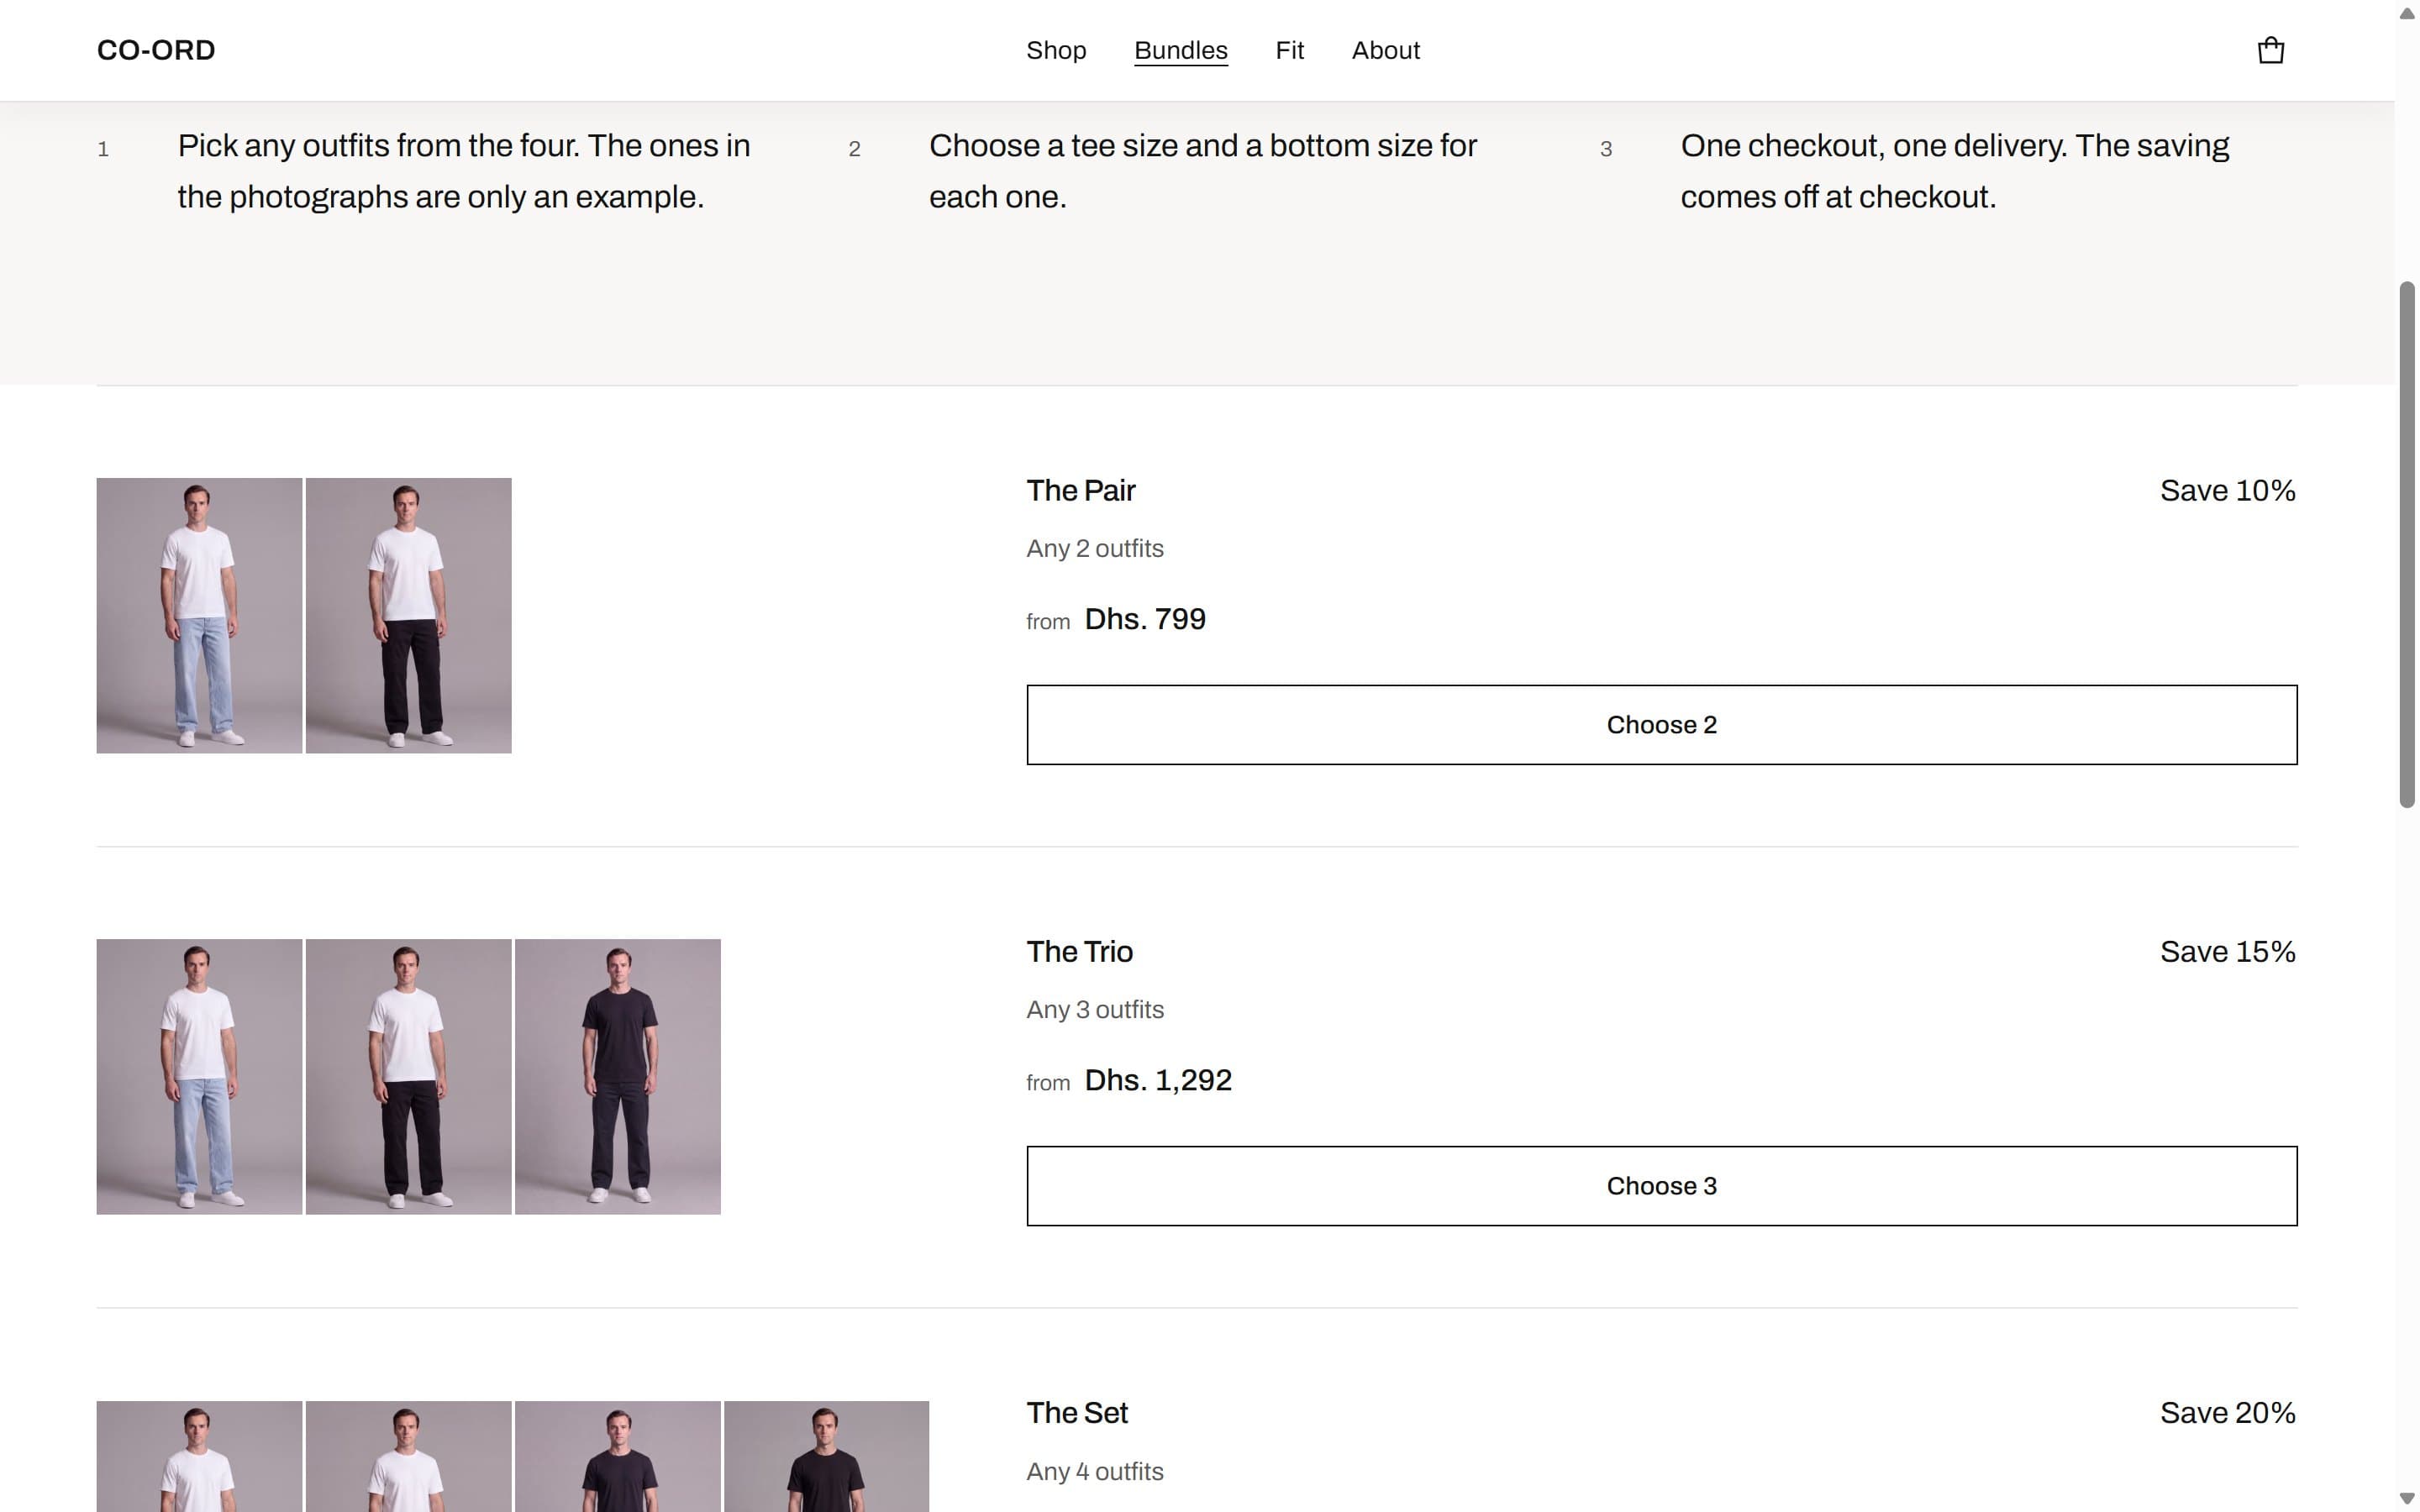
Task: Click the scrollbar down arrow
Action: [x=2407, y=1498]
